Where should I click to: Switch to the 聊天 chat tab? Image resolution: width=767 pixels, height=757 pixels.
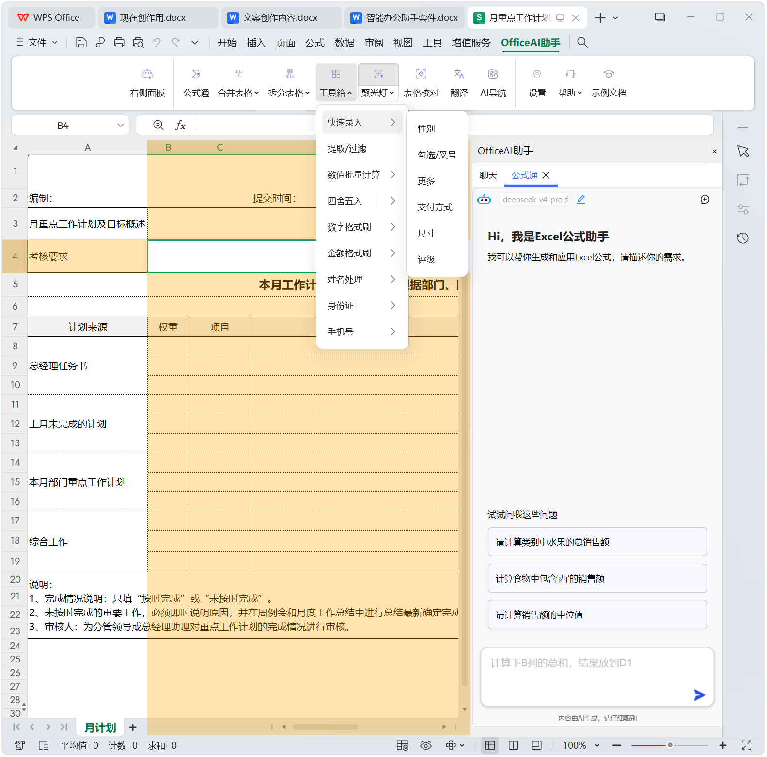pyautogui.click(x=488, y=175)
